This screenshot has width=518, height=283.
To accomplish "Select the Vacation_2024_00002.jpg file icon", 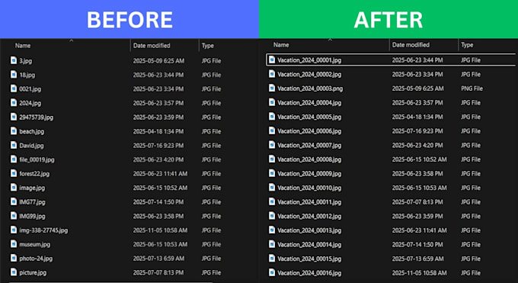I will [x=272, y=74].
